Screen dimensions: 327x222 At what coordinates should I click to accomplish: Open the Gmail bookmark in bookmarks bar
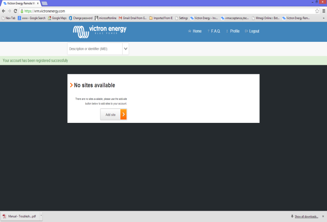pos(132,18)
